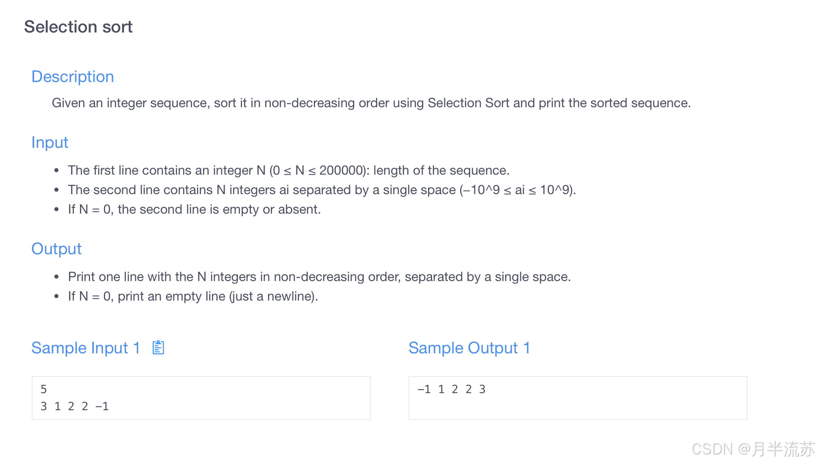Click the bullet about printing an empty line

click(193, 296)
